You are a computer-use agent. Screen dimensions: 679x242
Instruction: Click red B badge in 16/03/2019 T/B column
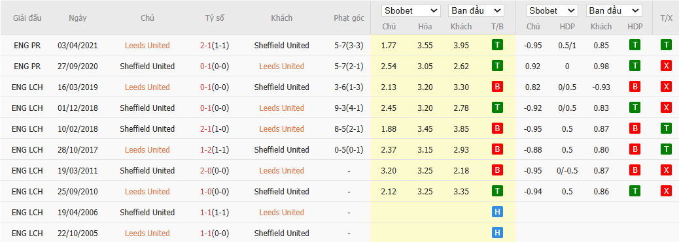(497, 87)
